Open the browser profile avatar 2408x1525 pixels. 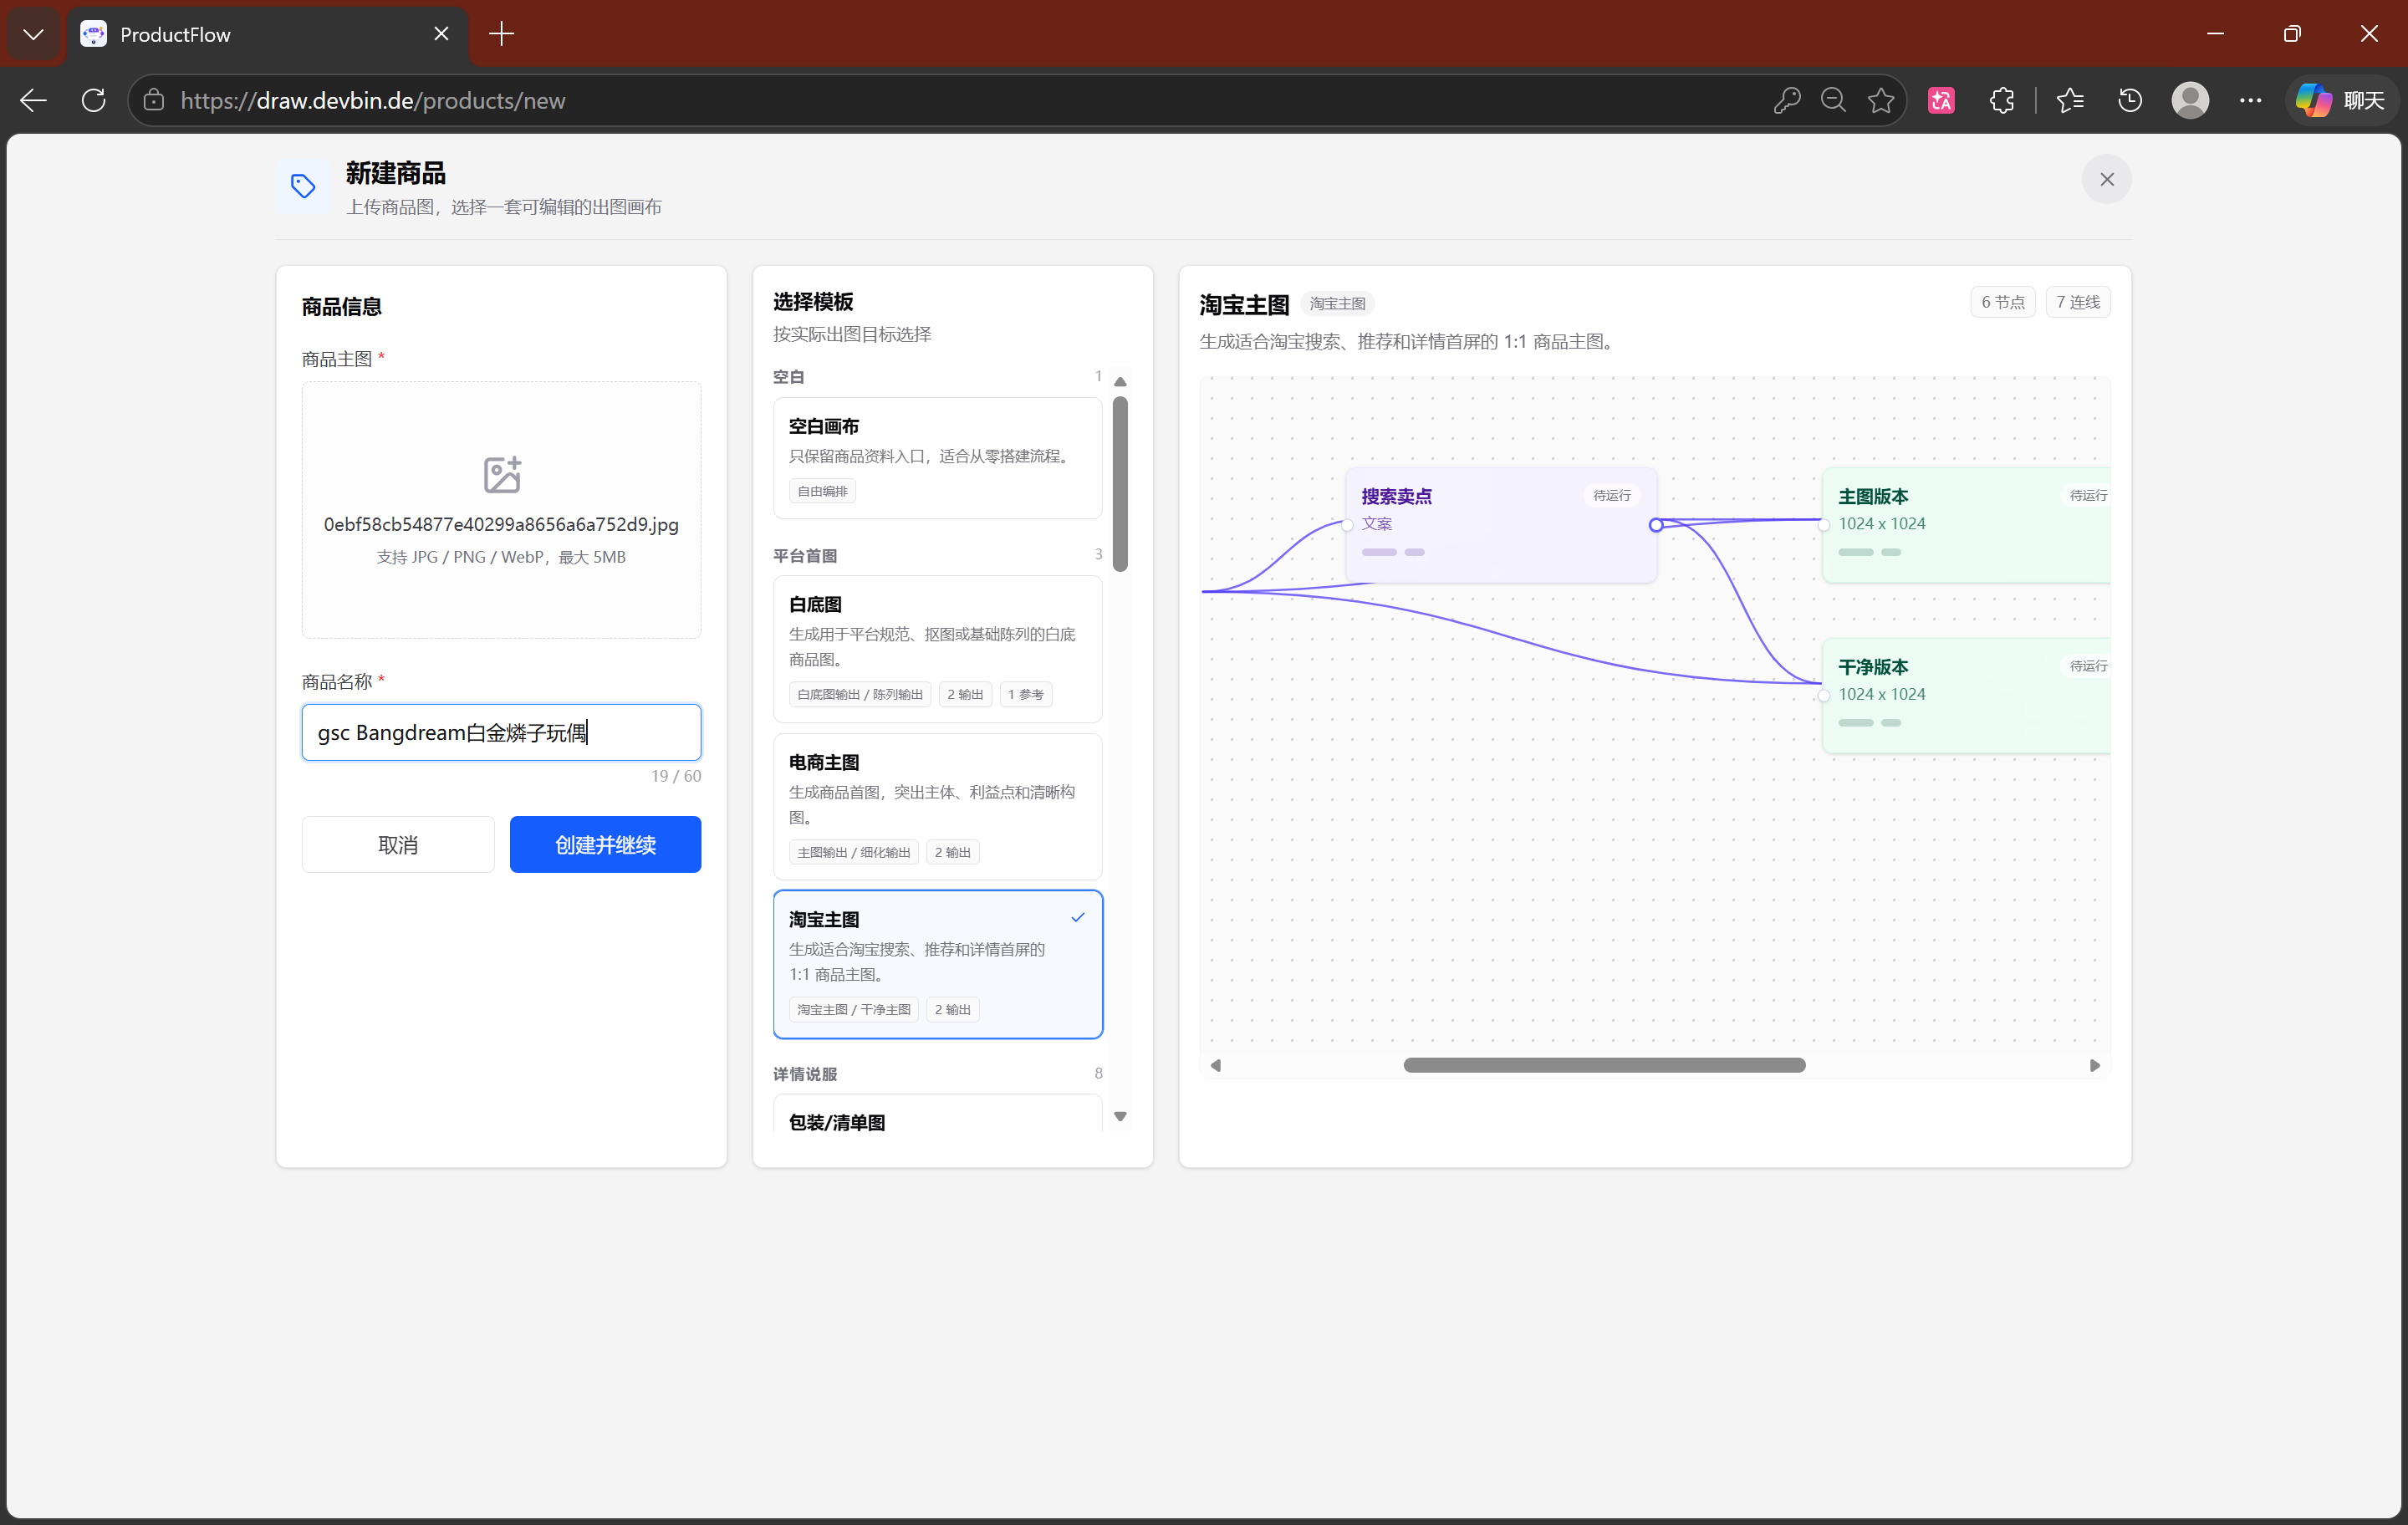[2190, 100]
